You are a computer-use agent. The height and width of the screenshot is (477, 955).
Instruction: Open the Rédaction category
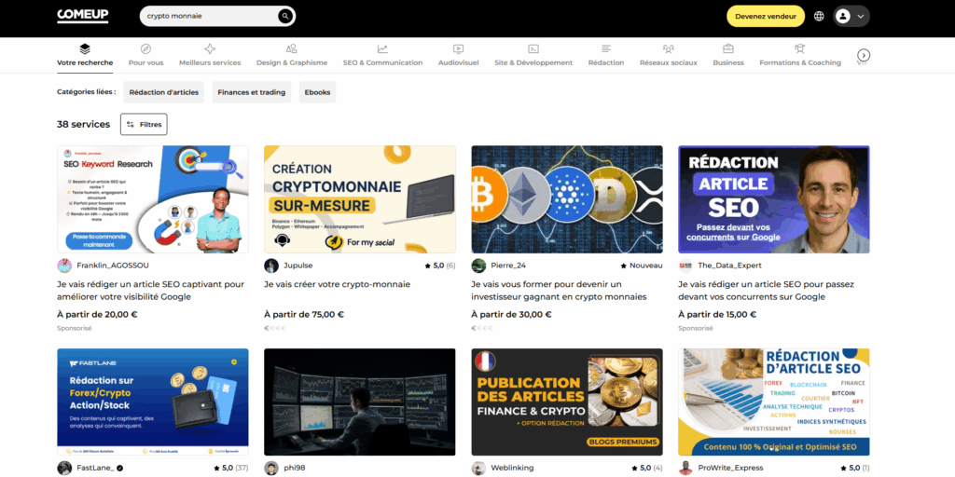(x=606, y=55)
